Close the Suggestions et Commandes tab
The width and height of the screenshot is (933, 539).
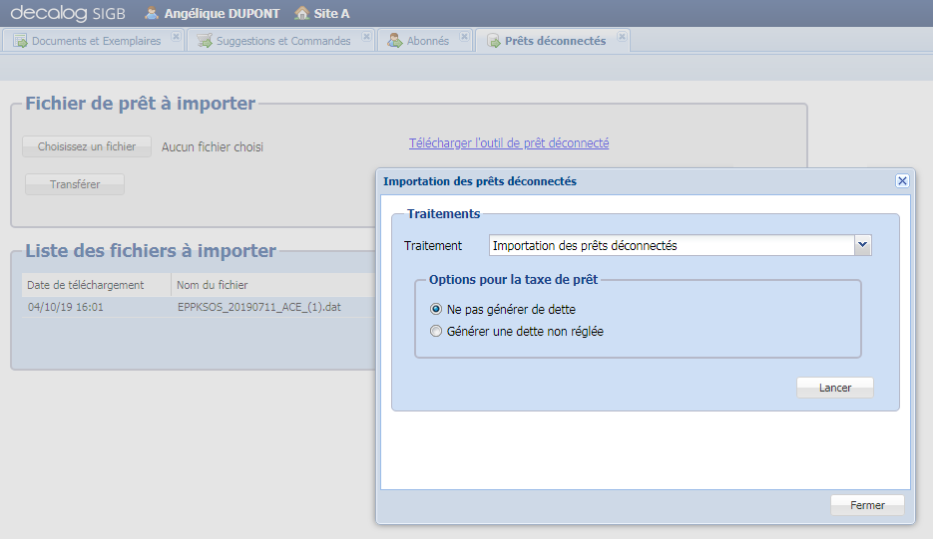pos(366,36)
